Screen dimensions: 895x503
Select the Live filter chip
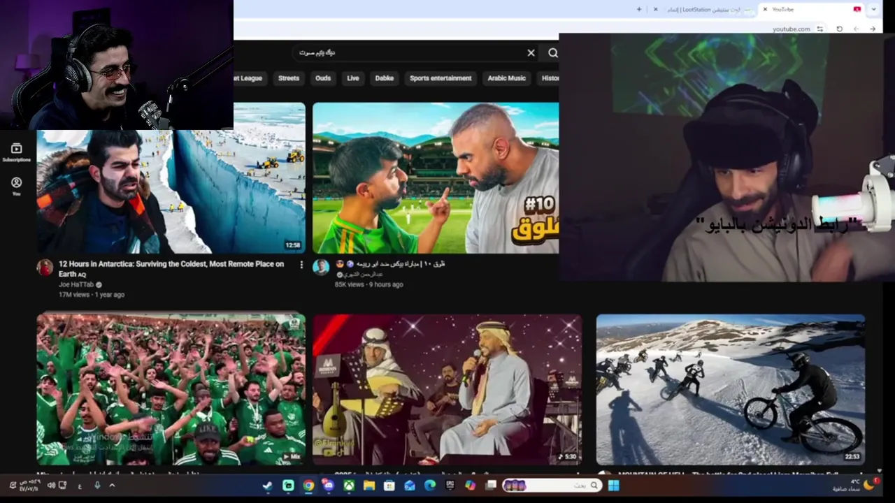point(353,78)
